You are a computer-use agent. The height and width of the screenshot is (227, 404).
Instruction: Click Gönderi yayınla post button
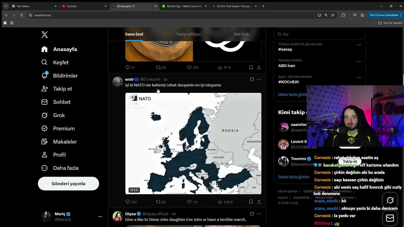coord(68,183)
